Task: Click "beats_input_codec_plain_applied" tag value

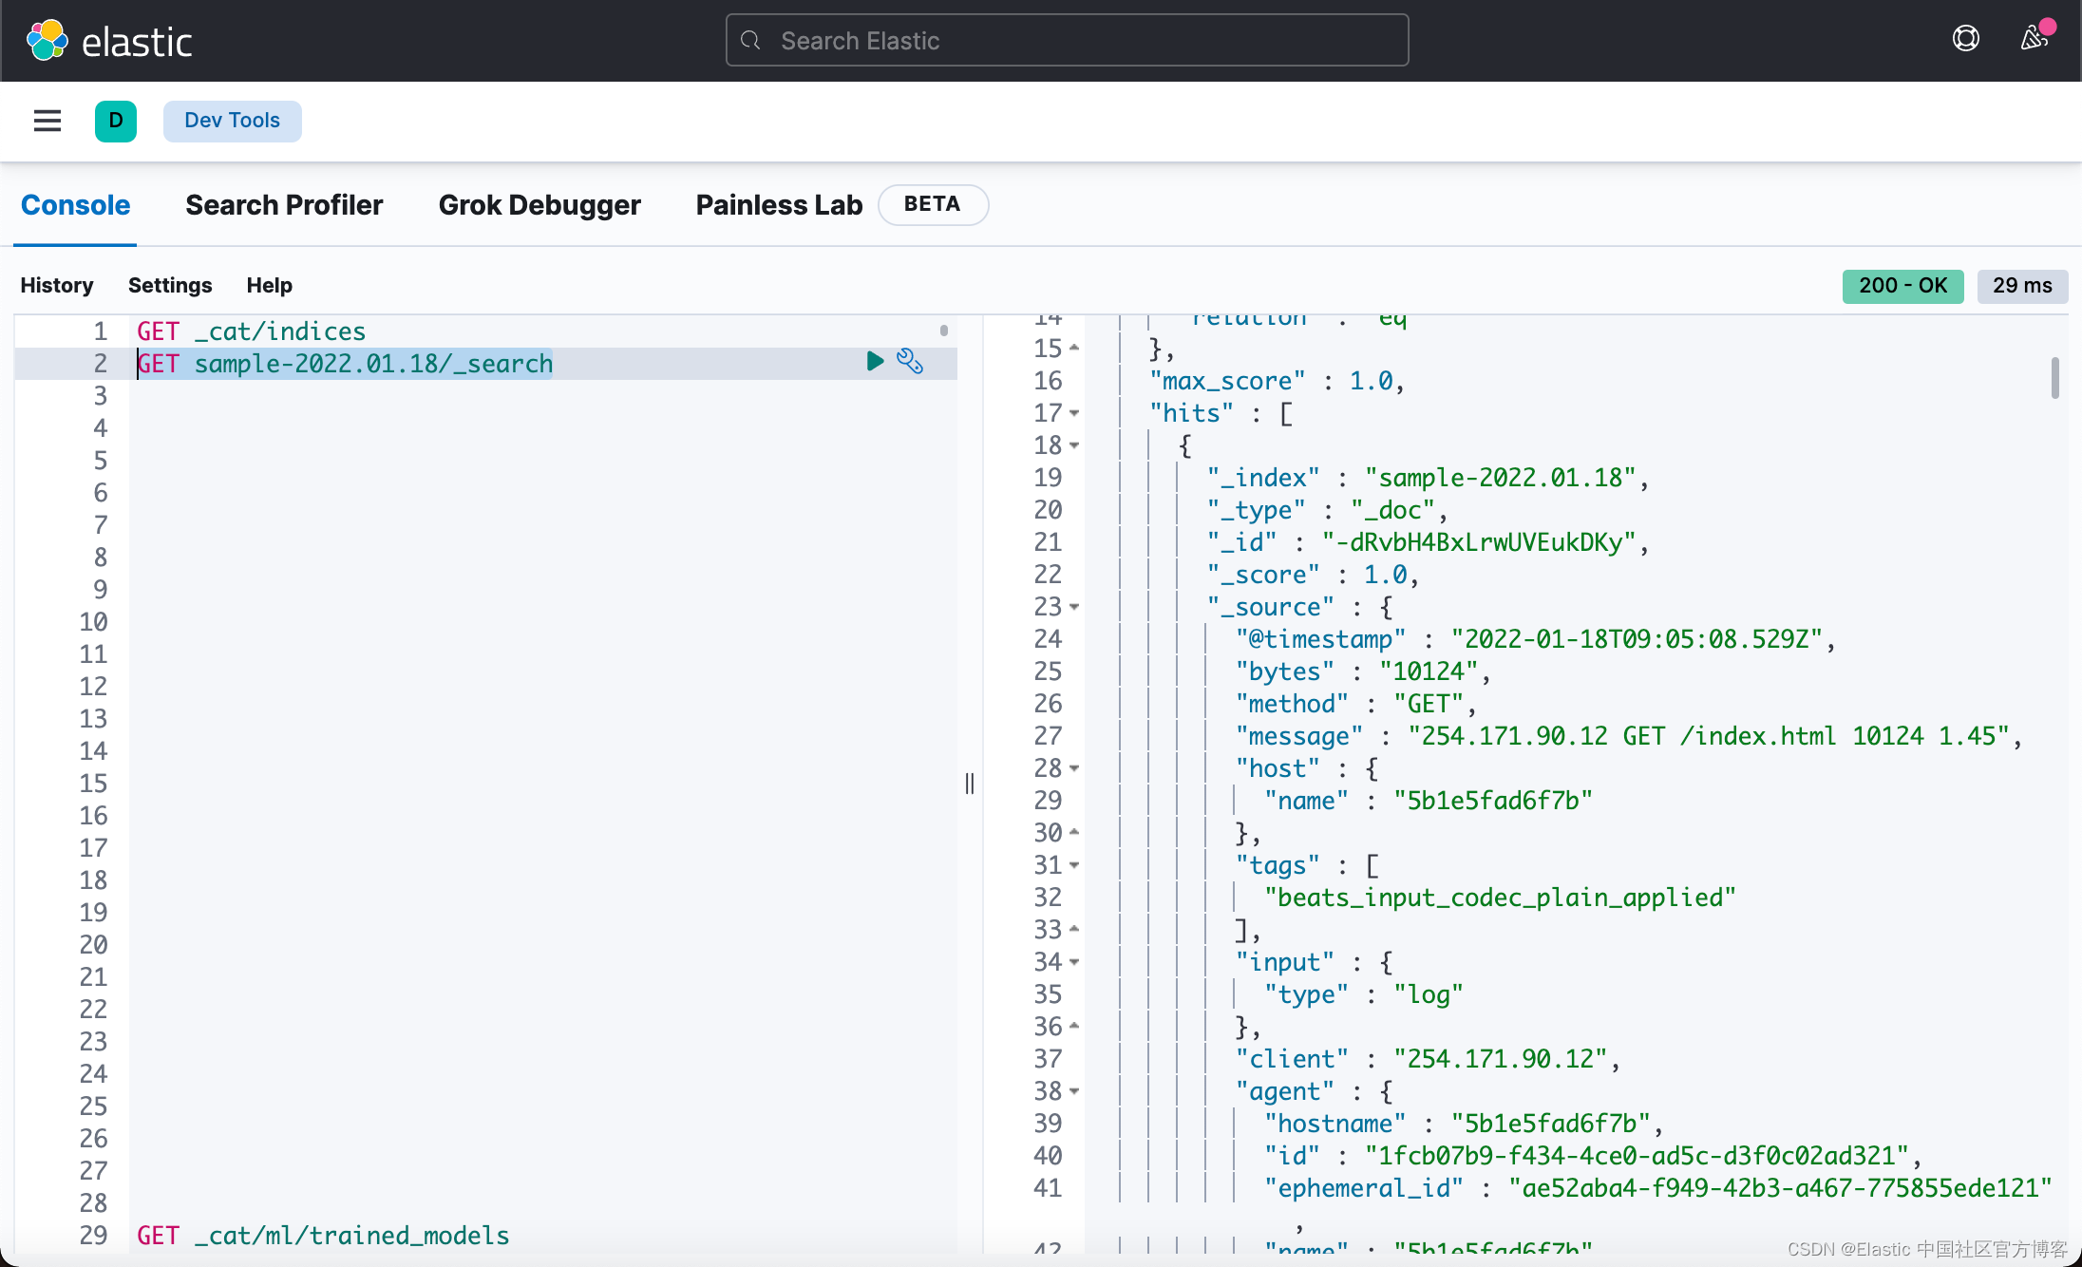Action: coord(1500,898)
